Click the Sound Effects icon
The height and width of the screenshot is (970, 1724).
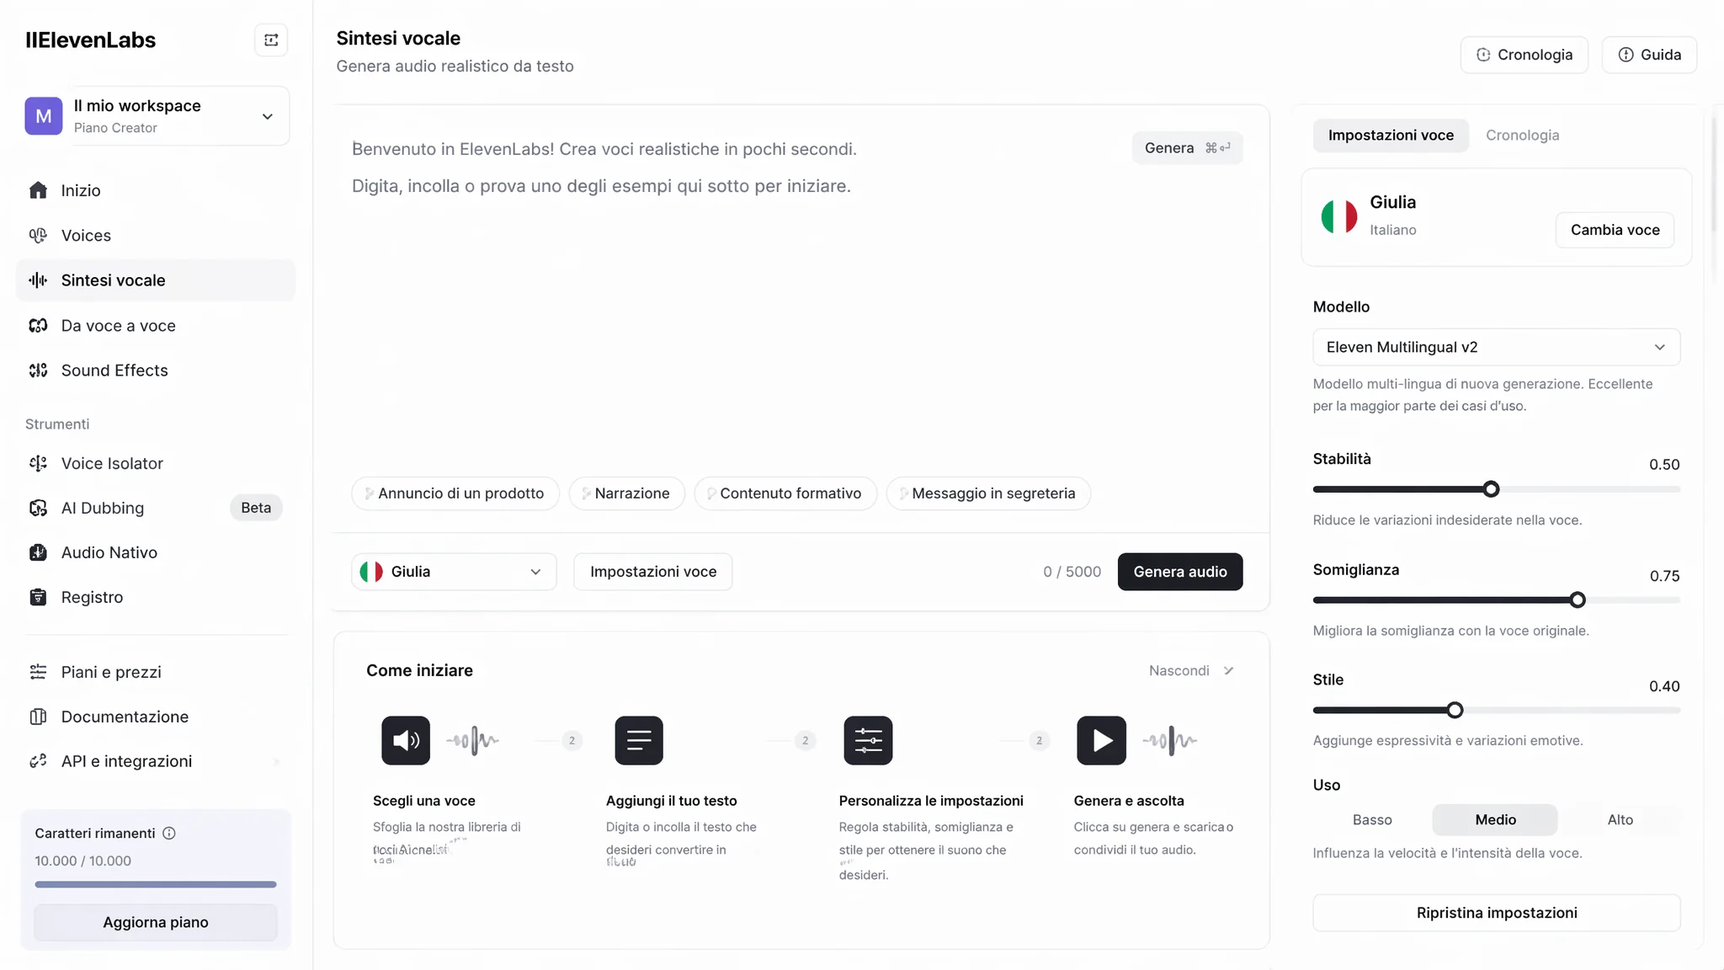pyautogui.click(x=38, y=370)
